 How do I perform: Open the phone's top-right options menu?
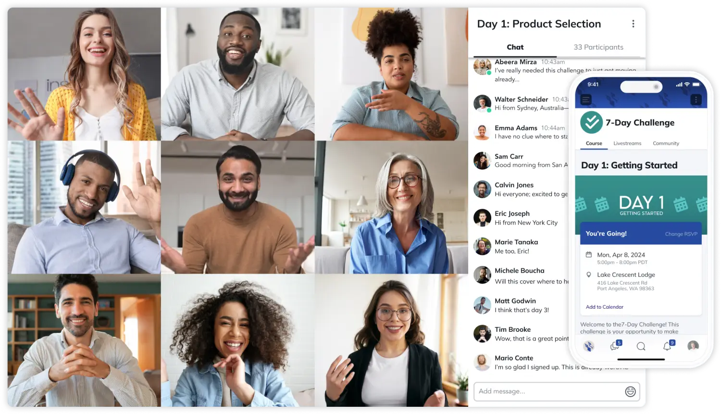pyautogui.click(x=696, y=100)
